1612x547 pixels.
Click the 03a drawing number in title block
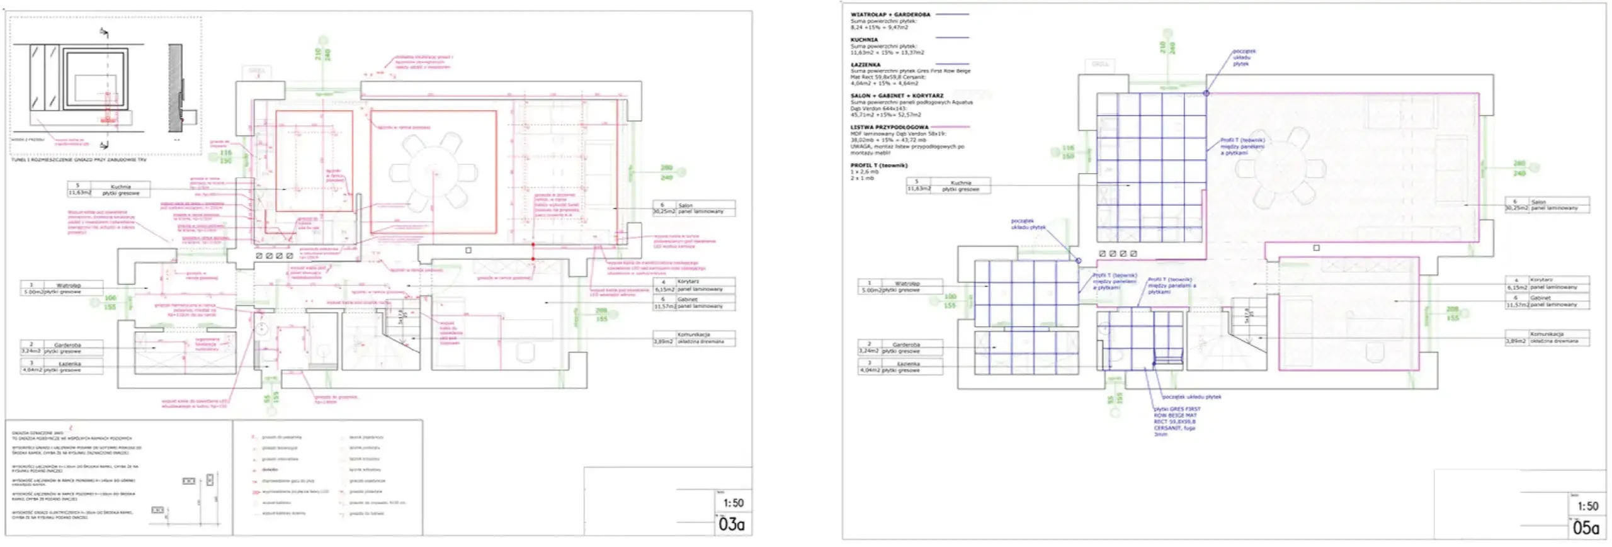pyautogui.click(x=731, y=524)
